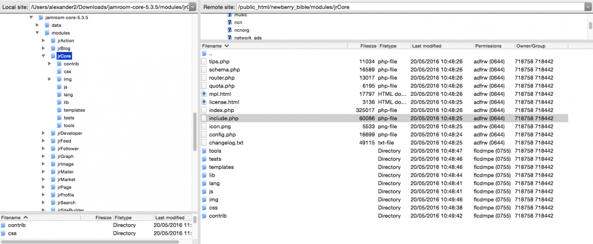Click the icon.png file icon
Viewport: 593px width, 244px height.
pyautogui.click(x=204, y=126)
